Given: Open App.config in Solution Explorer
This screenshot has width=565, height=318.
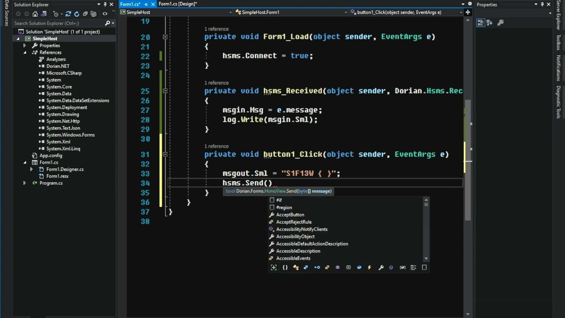Looking at the screenshot, I should [51, 155].
